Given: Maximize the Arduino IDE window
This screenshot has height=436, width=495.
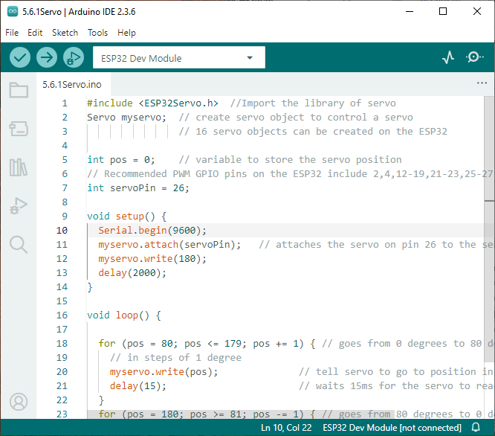Looking at the screenshot, I should 443,11.
